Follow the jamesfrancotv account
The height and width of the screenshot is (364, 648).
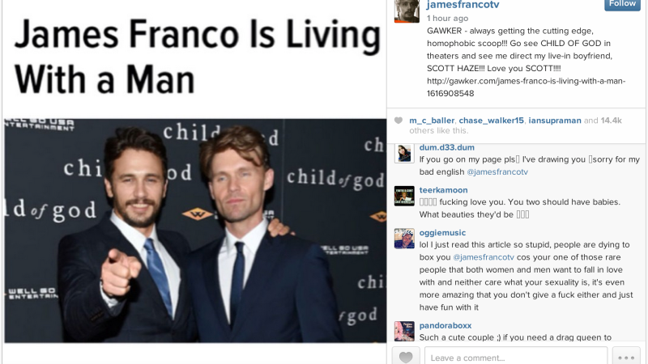pyautogui.click(x=622, y=4)
